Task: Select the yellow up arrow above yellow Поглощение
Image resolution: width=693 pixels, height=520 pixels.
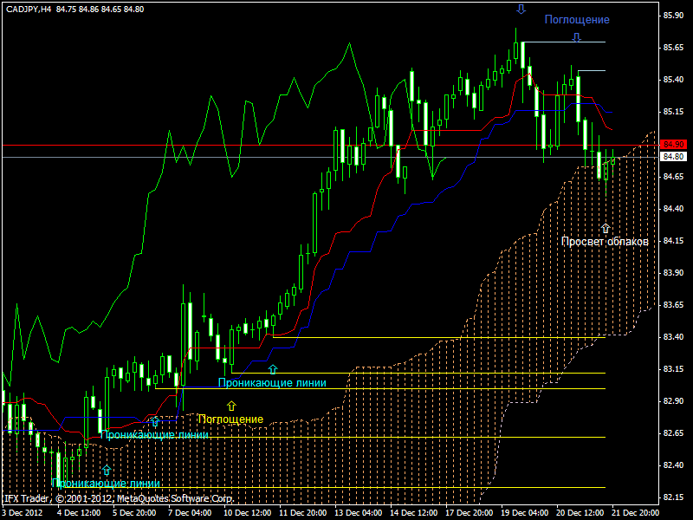Action: pyautogui.click(x=231, y=406)
